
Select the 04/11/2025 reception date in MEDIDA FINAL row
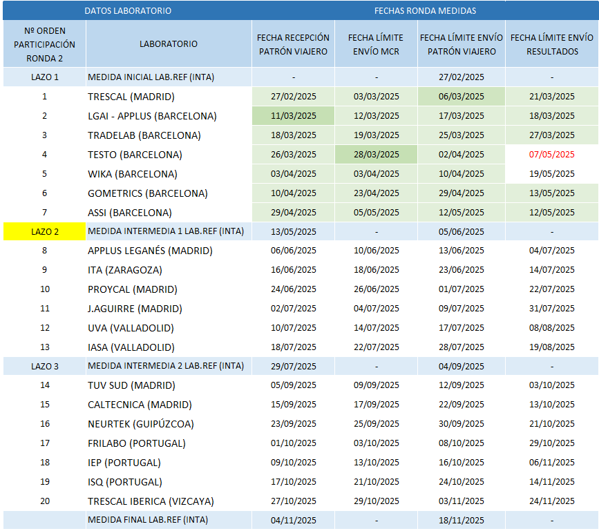coord(294,521)
